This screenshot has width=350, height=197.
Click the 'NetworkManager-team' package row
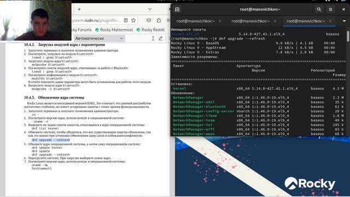(x=258, y=120)
